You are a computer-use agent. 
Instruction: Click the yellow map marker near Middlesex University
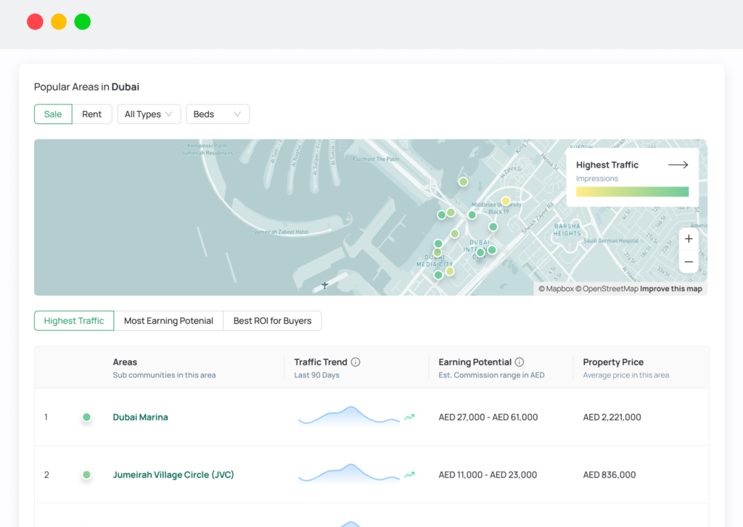pos(506,201)
